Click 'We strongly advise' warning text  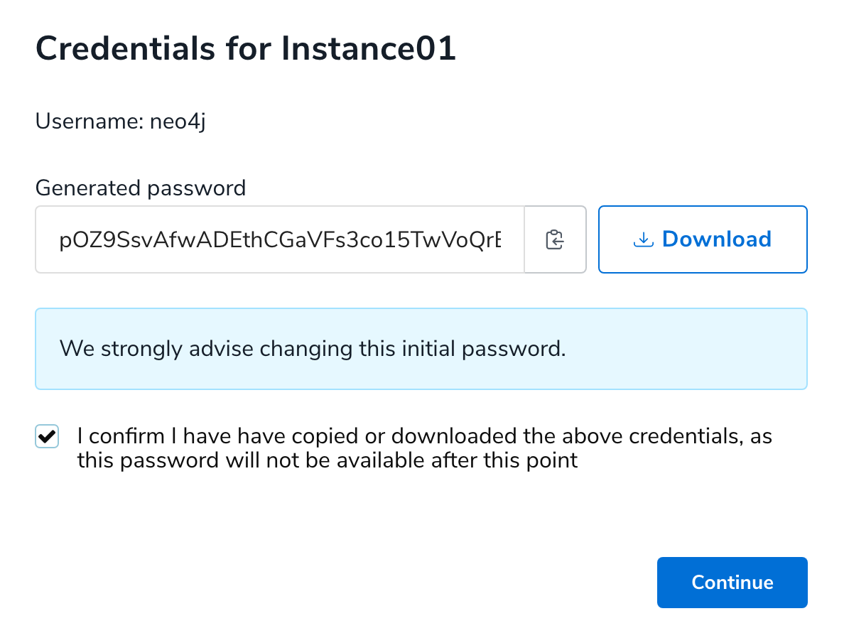(x=156, y=349)
